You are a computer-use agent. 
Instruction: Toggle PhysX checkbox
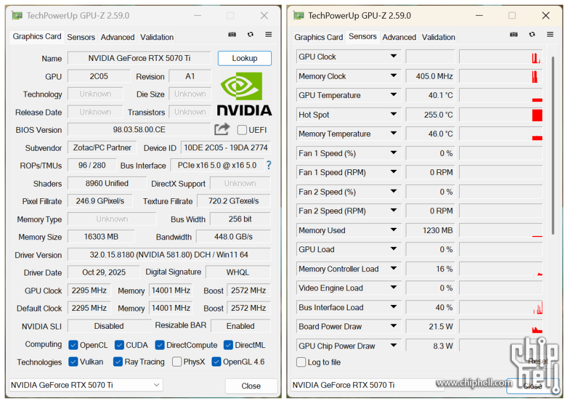[x=177, y=362]
